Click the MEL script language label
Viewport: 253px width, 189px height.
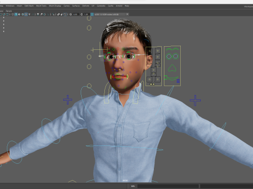(133, 186)
